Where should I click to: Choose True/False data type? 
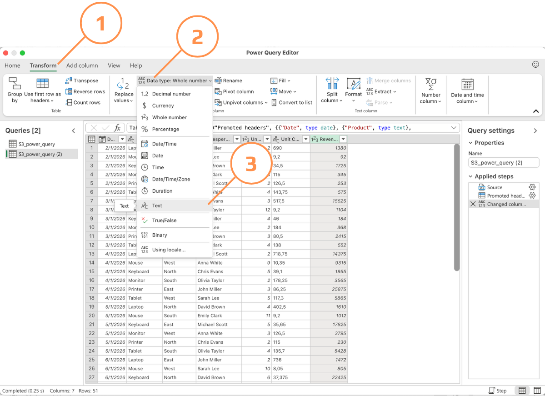[175, 221]
